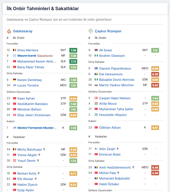Click the 6.53 rating badge for Hakim Ziyech
170x192 pixels.
[73, 185]
